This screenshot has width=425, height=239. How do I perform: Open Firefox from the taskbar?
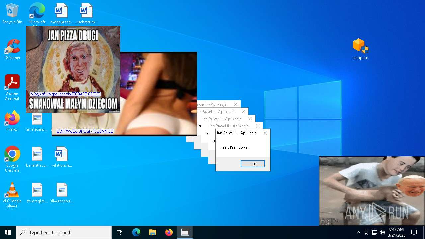(169, 232)
